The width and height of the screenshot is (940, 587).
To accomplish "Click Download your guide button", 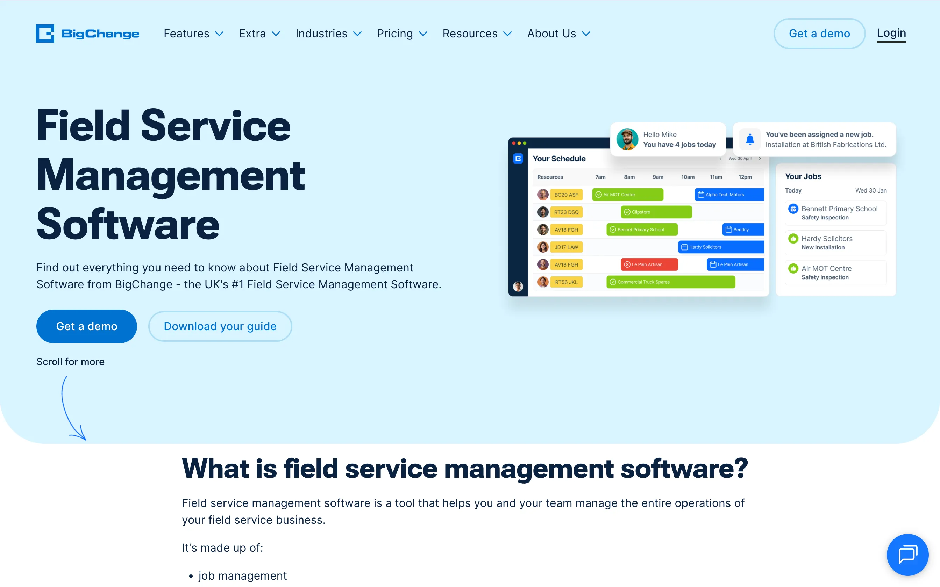I will point(220,326).
